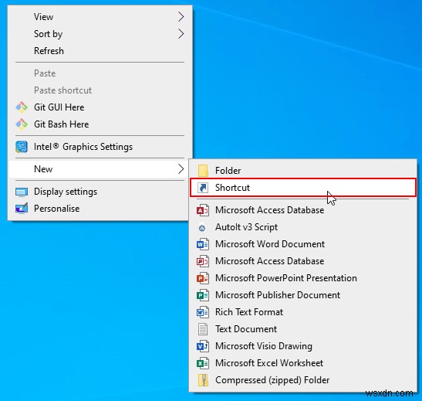Screen dimensions: 422x401
Task: Expand the Sort by submenu arrow
Action: coord(181,34)
